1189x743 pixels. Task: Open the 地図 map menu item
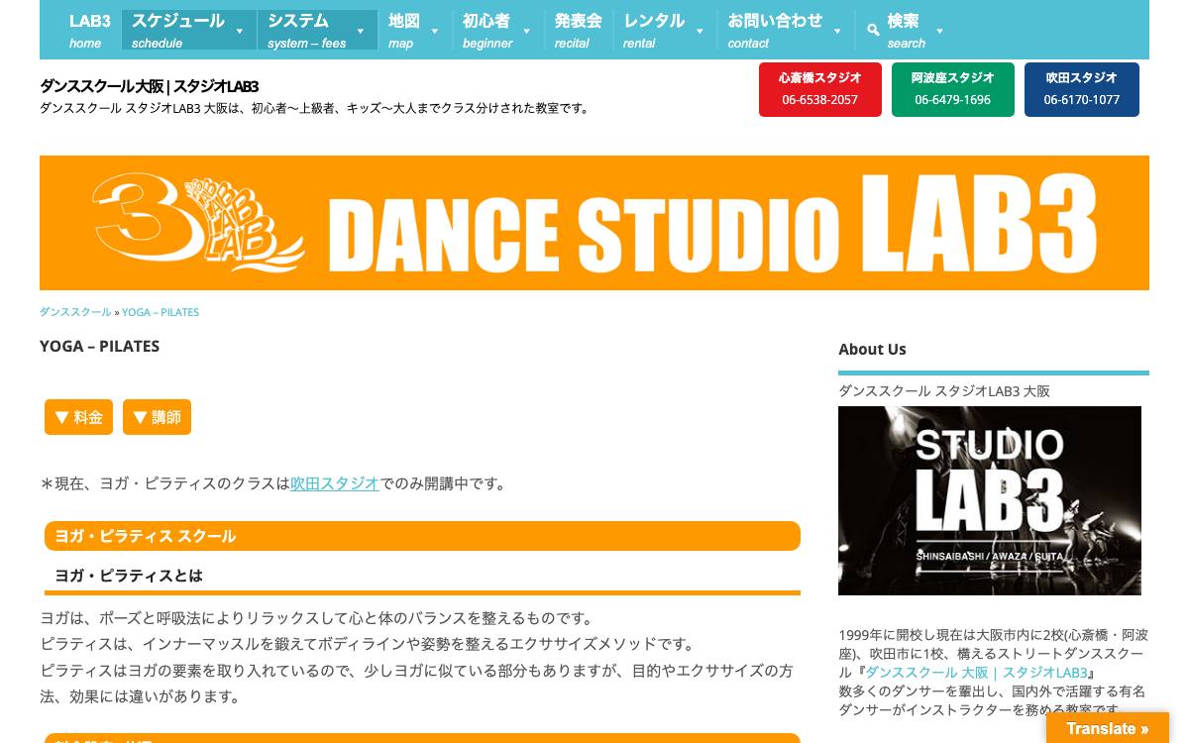point(413,30)
